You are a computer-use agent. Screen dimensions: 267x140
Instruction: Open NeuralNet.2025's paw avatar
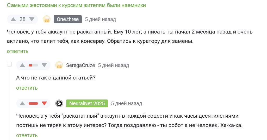pos(59,103)
